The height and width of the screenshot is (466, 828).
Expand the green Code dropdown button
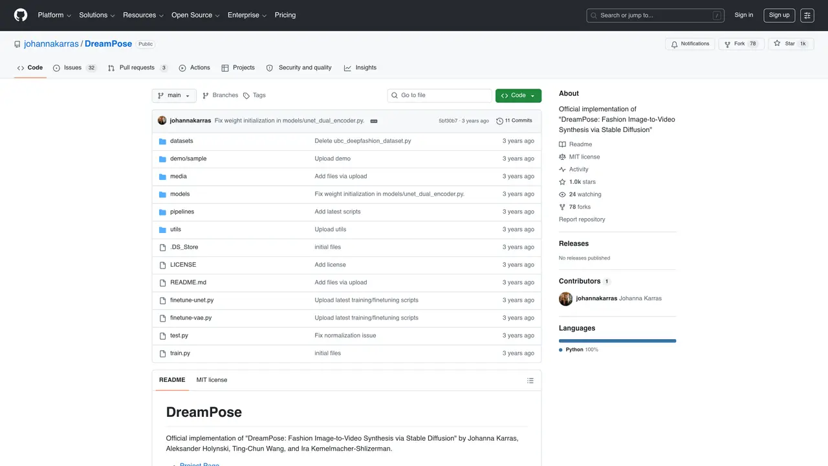[x=518, y=96]
